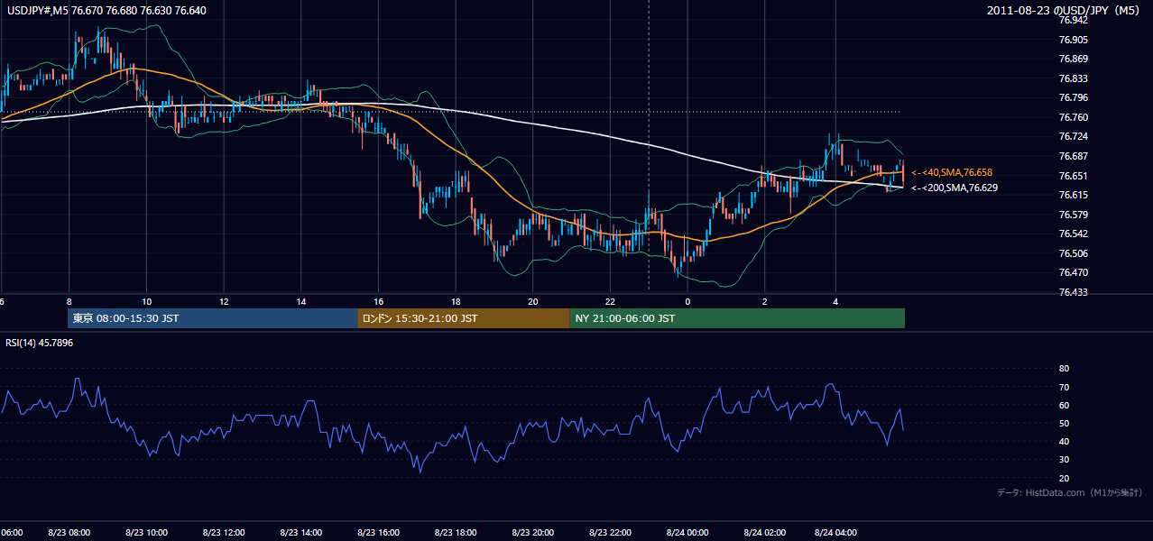Viewport: 1153px width, 541px height.
Task: Click the 76.433 price axis label
Action: pyautogui.click(x=1074, y=292)
